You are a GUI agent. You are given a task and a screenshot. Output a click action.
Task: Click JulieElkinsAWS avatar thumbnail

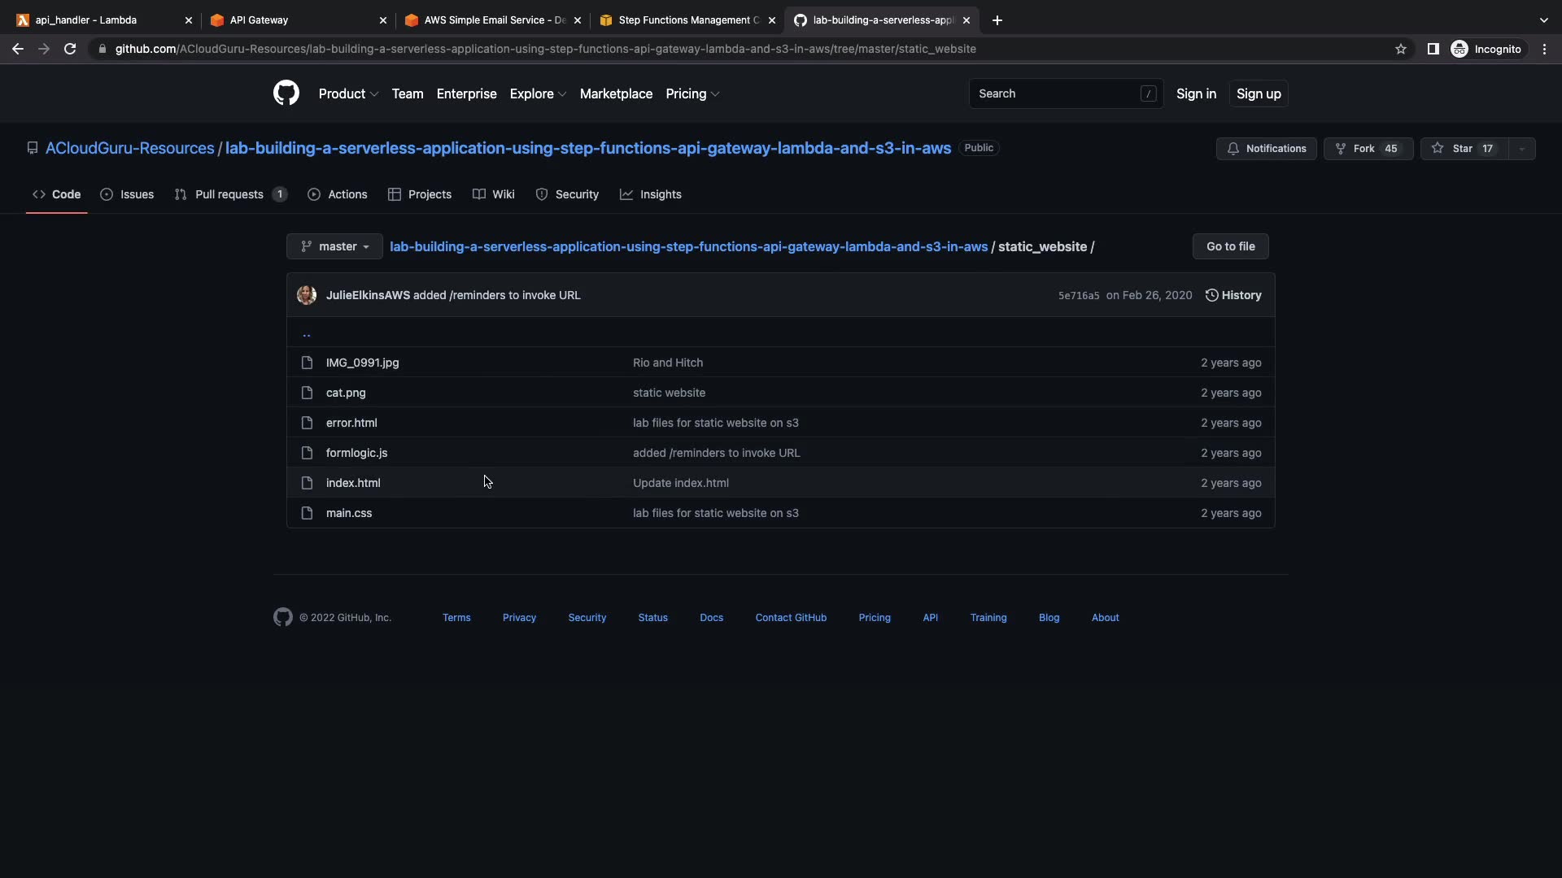point(307,295)
